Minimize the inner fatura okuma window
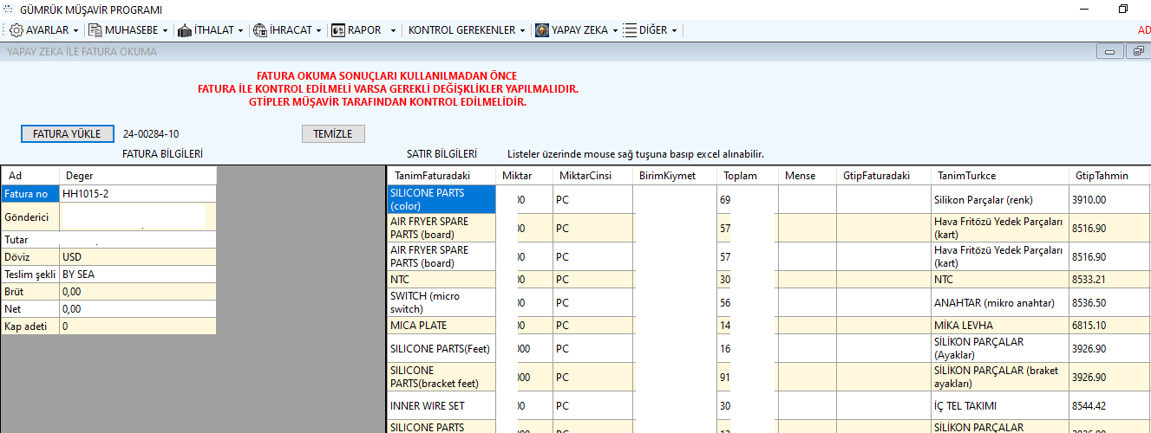 pyautogui.click(x=1109, y=52)
